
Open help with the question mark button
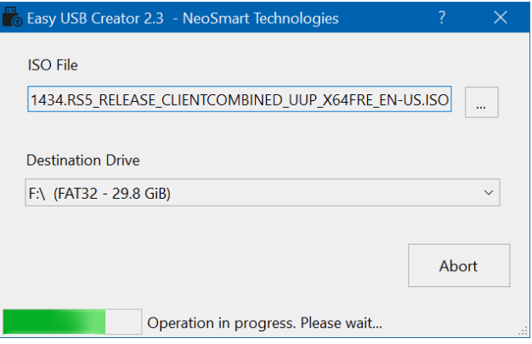pyautogui.click(x=442, y=18)
